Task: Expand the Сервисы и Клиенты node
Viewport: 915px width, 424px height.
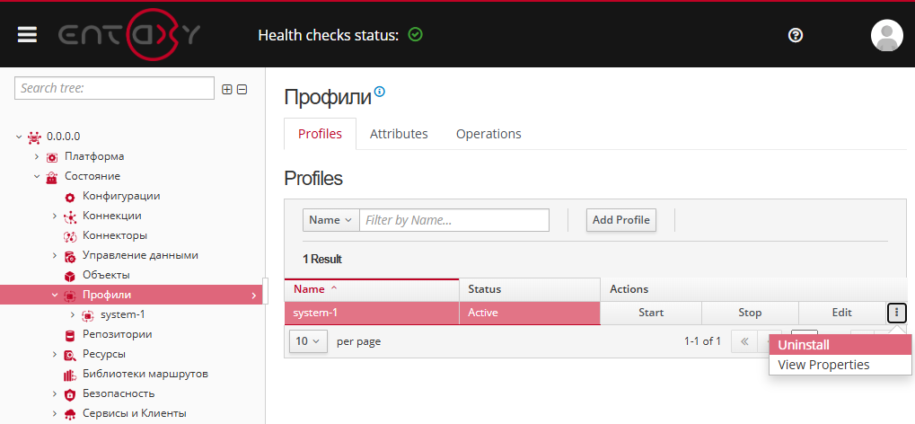Action: [54, 413]
